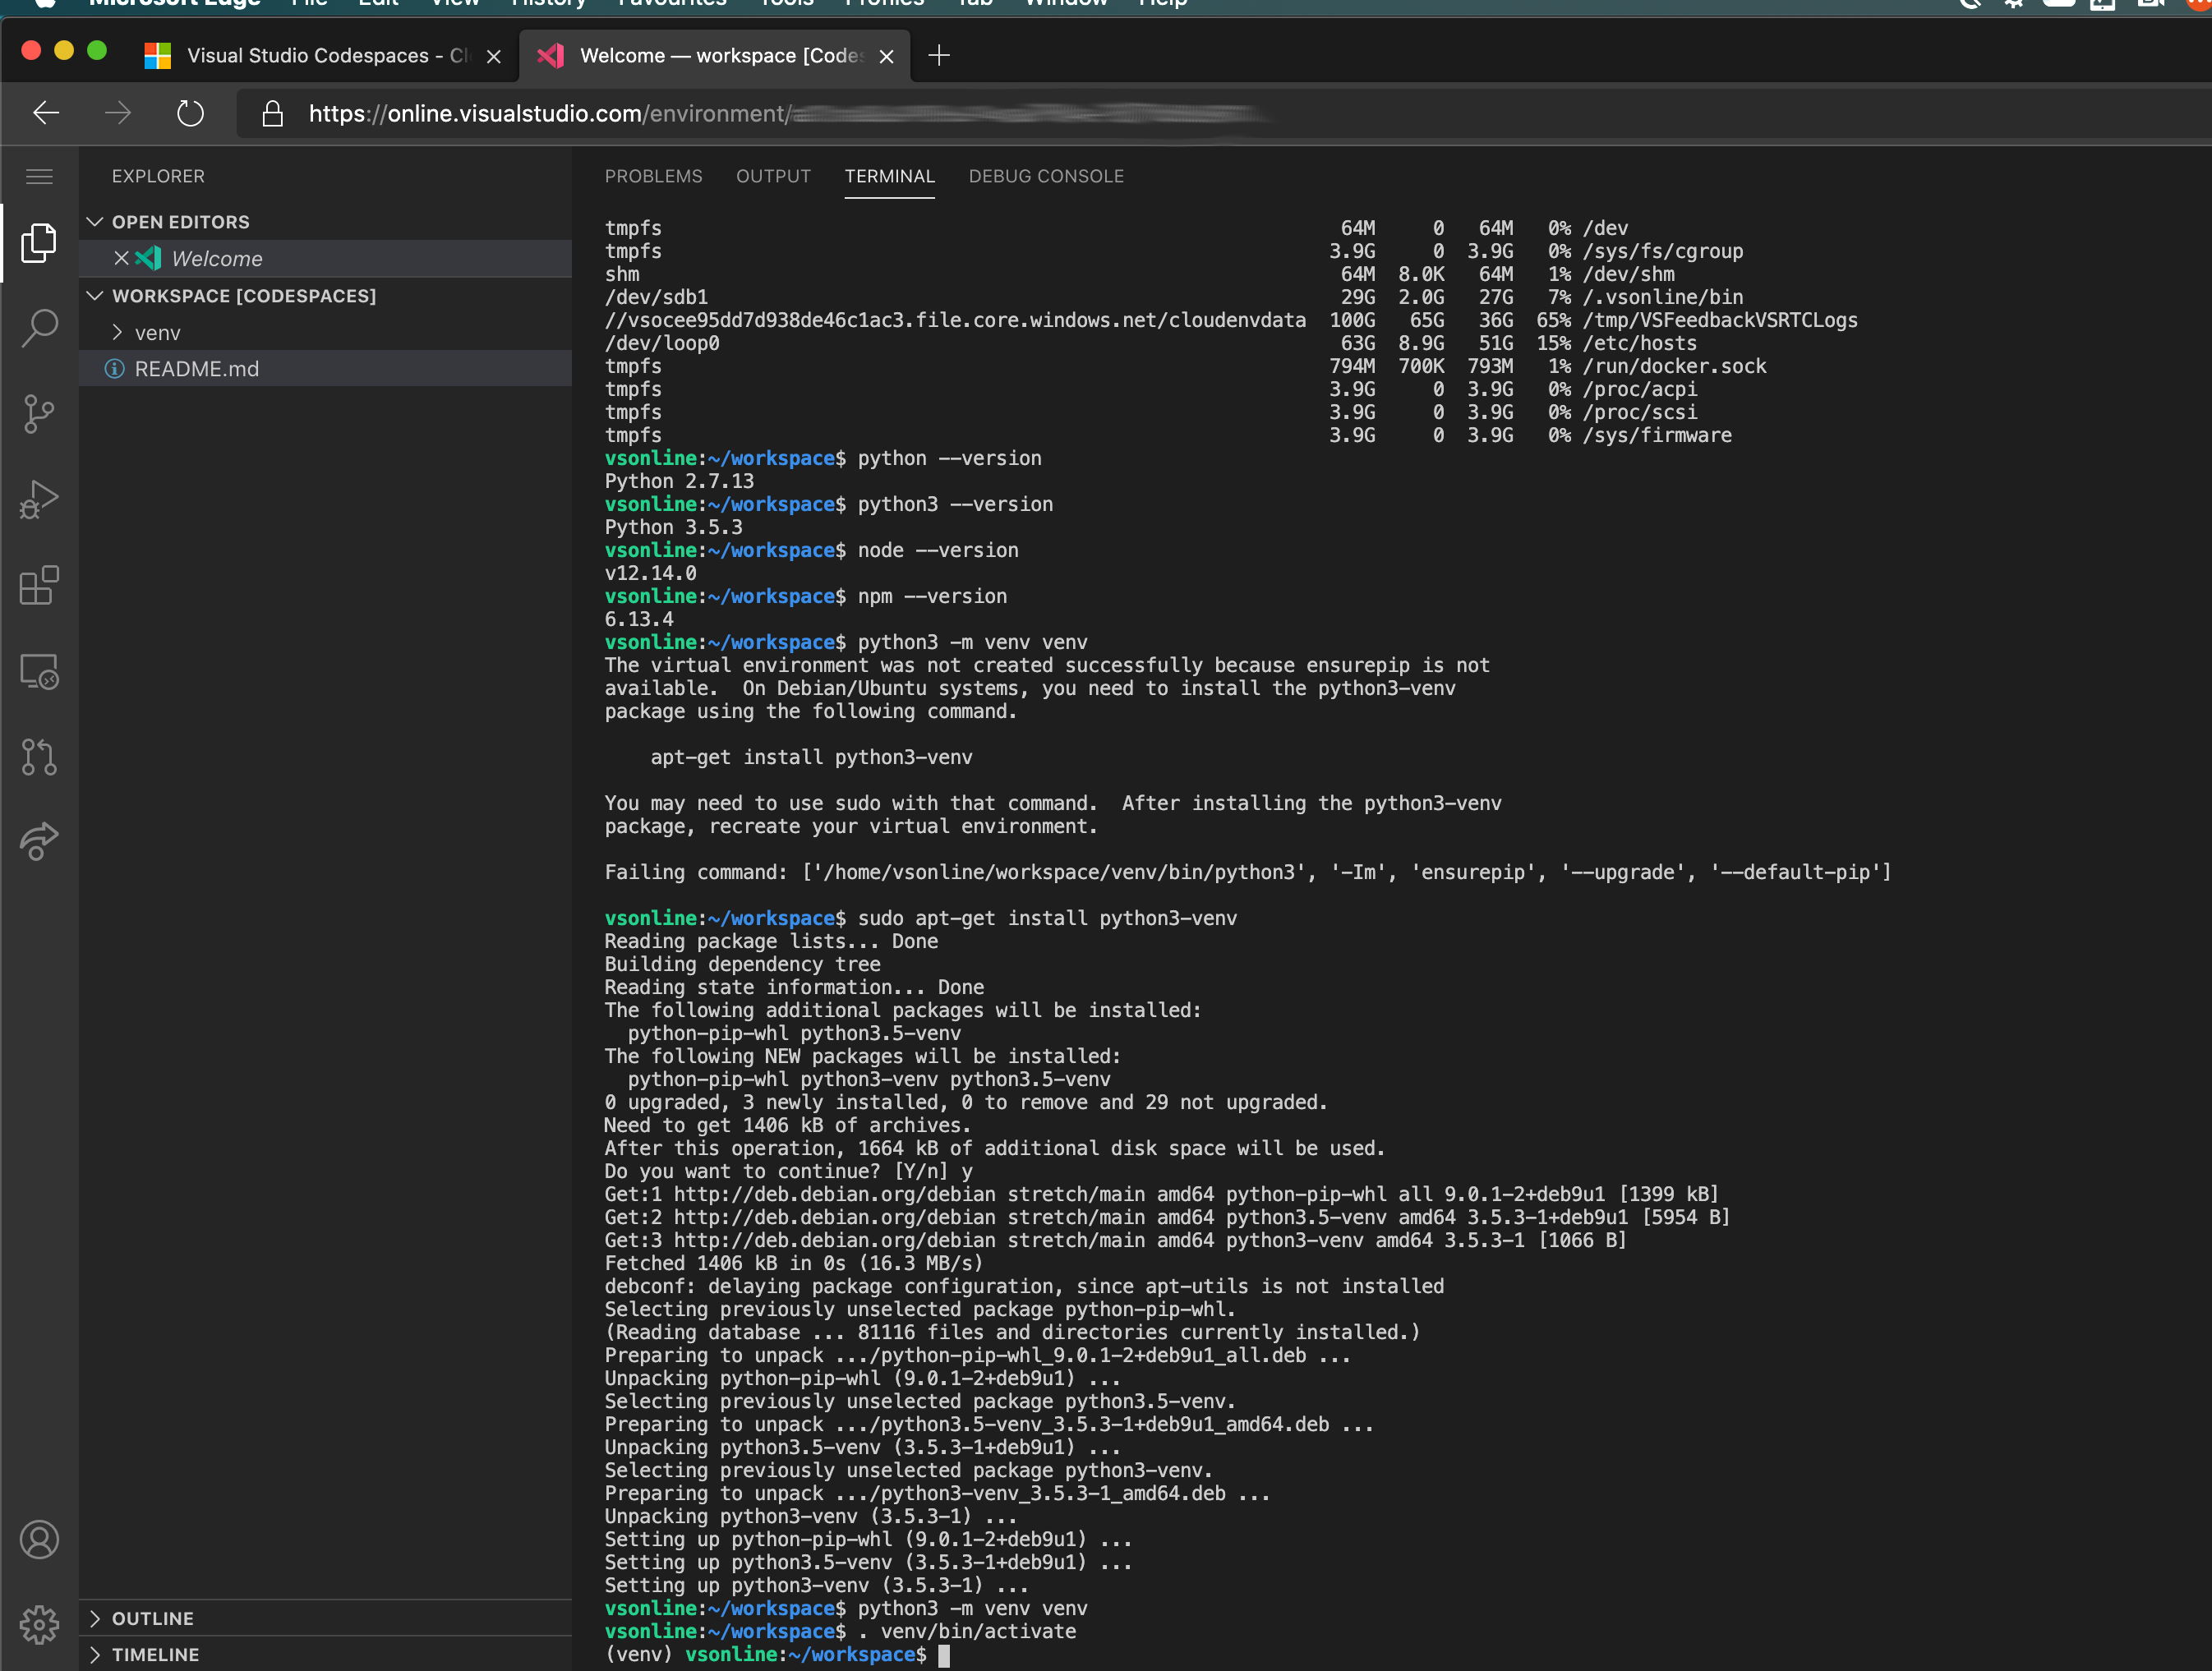Open the DEBUG CONSOLE tab
Screen dimensions: 2212x1671
click(x=1046, y=176)
